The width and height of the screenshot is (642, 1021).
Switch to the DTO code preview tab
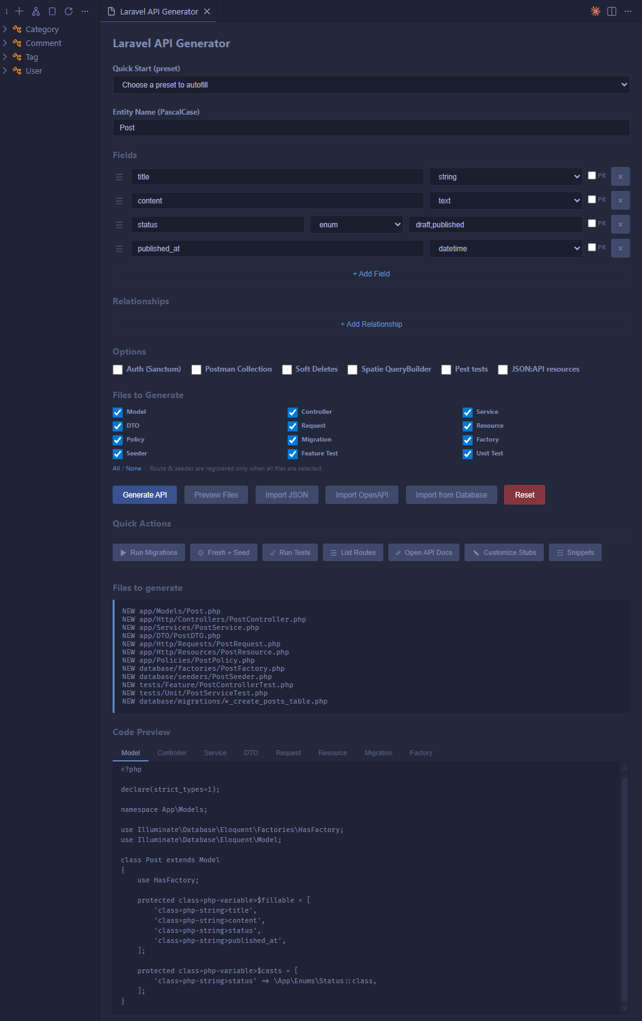251,753
